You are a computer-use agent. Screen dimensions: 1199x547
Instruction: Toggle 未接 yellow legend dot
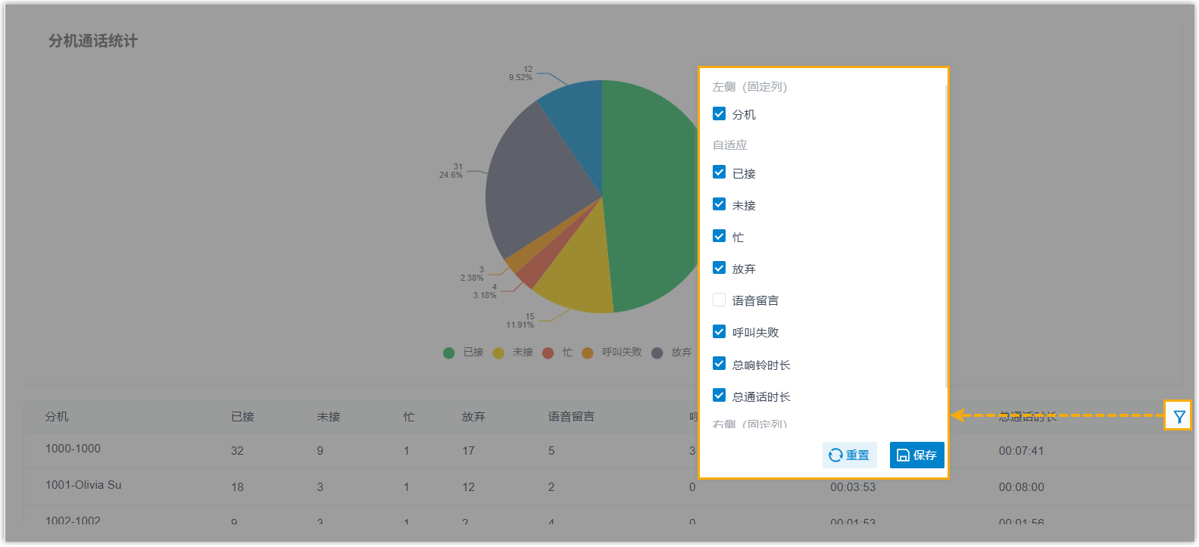tap(498, 353)
